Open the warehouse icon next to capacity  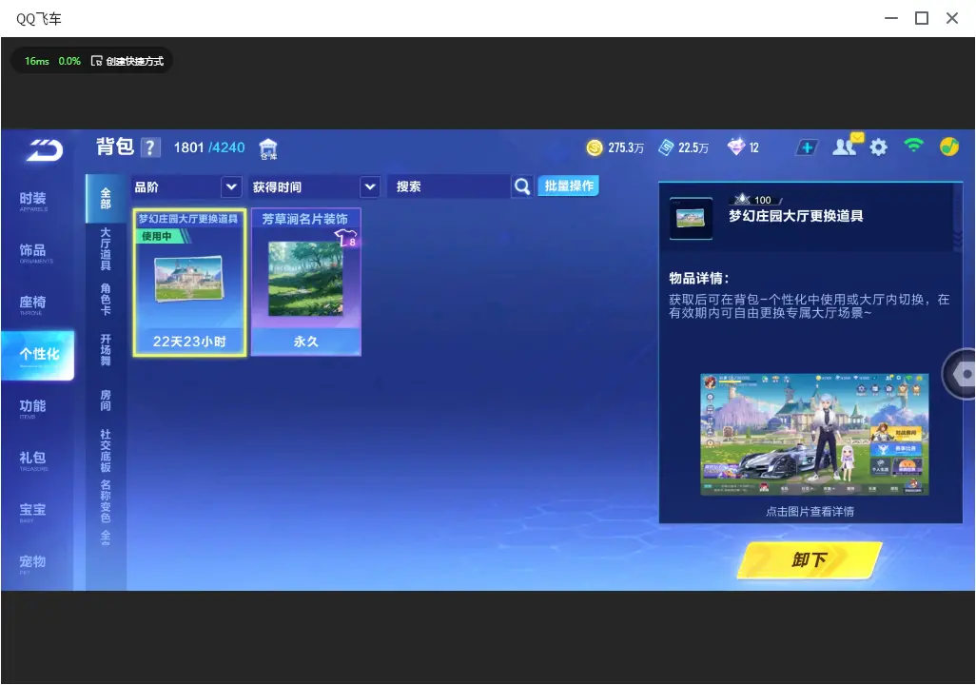(x=268, y=148)
